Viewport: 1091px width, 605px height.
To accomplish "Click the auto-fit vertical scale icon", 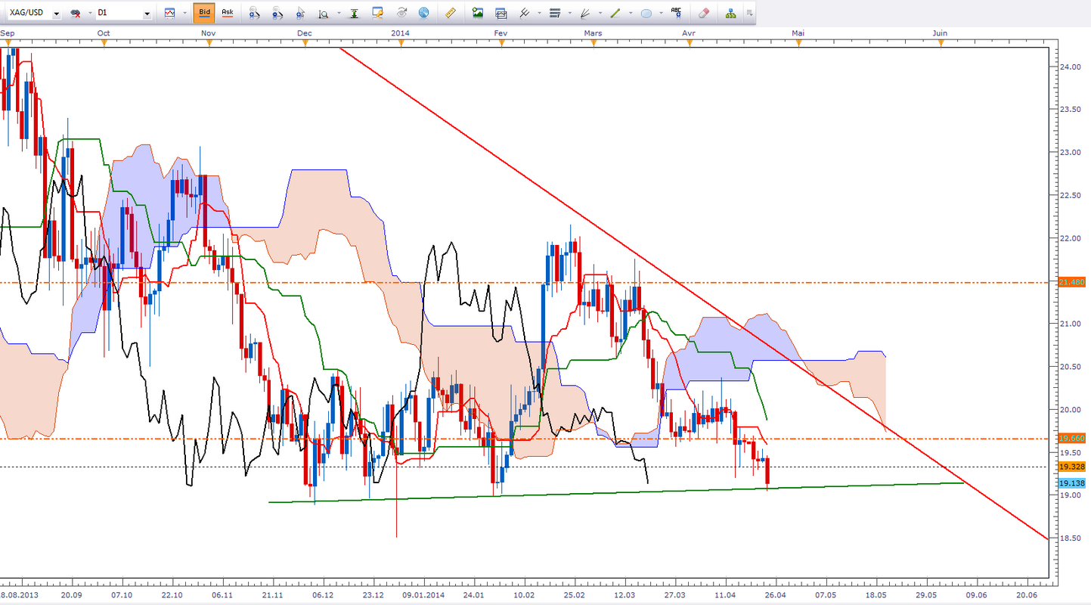I will (x=354, y=13).
